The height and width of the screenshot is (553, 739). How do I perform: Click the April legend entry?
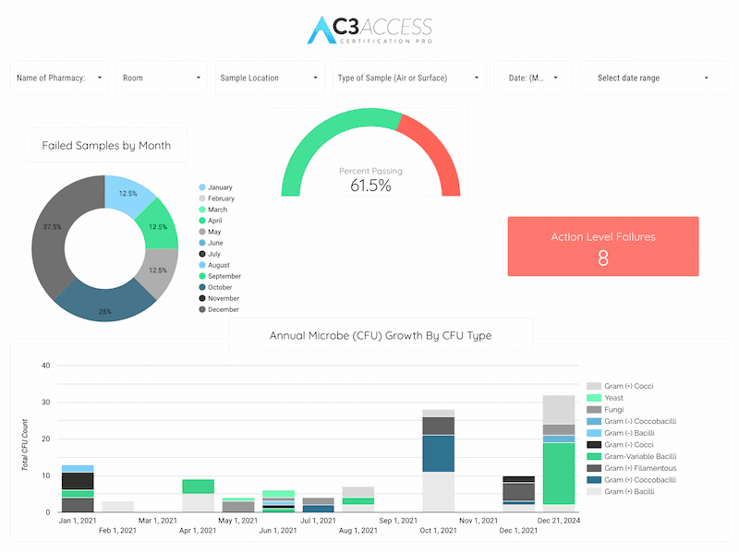pyautogui.click(x=211, y=221)
